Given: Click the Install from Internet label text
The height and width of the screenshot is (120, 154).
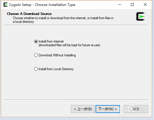Looking at the screenshot, I should [51, 41].
